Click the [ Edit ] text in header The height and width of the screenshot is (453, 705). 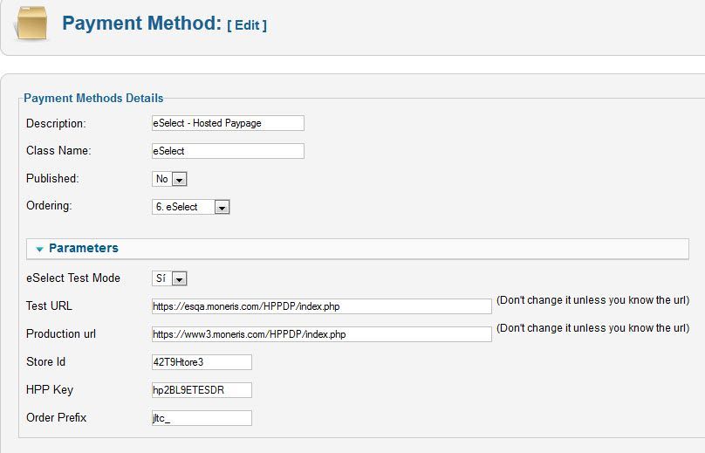point(247,25)
